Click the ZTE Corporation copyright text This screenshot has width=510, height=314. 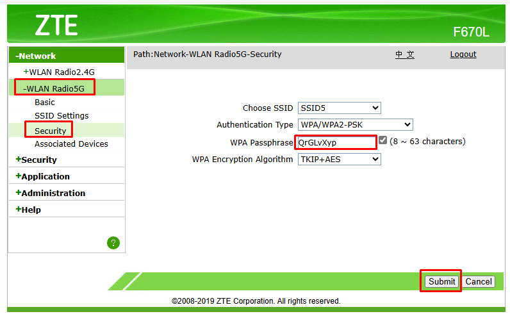pyautogui.click(x=256, y=301)
